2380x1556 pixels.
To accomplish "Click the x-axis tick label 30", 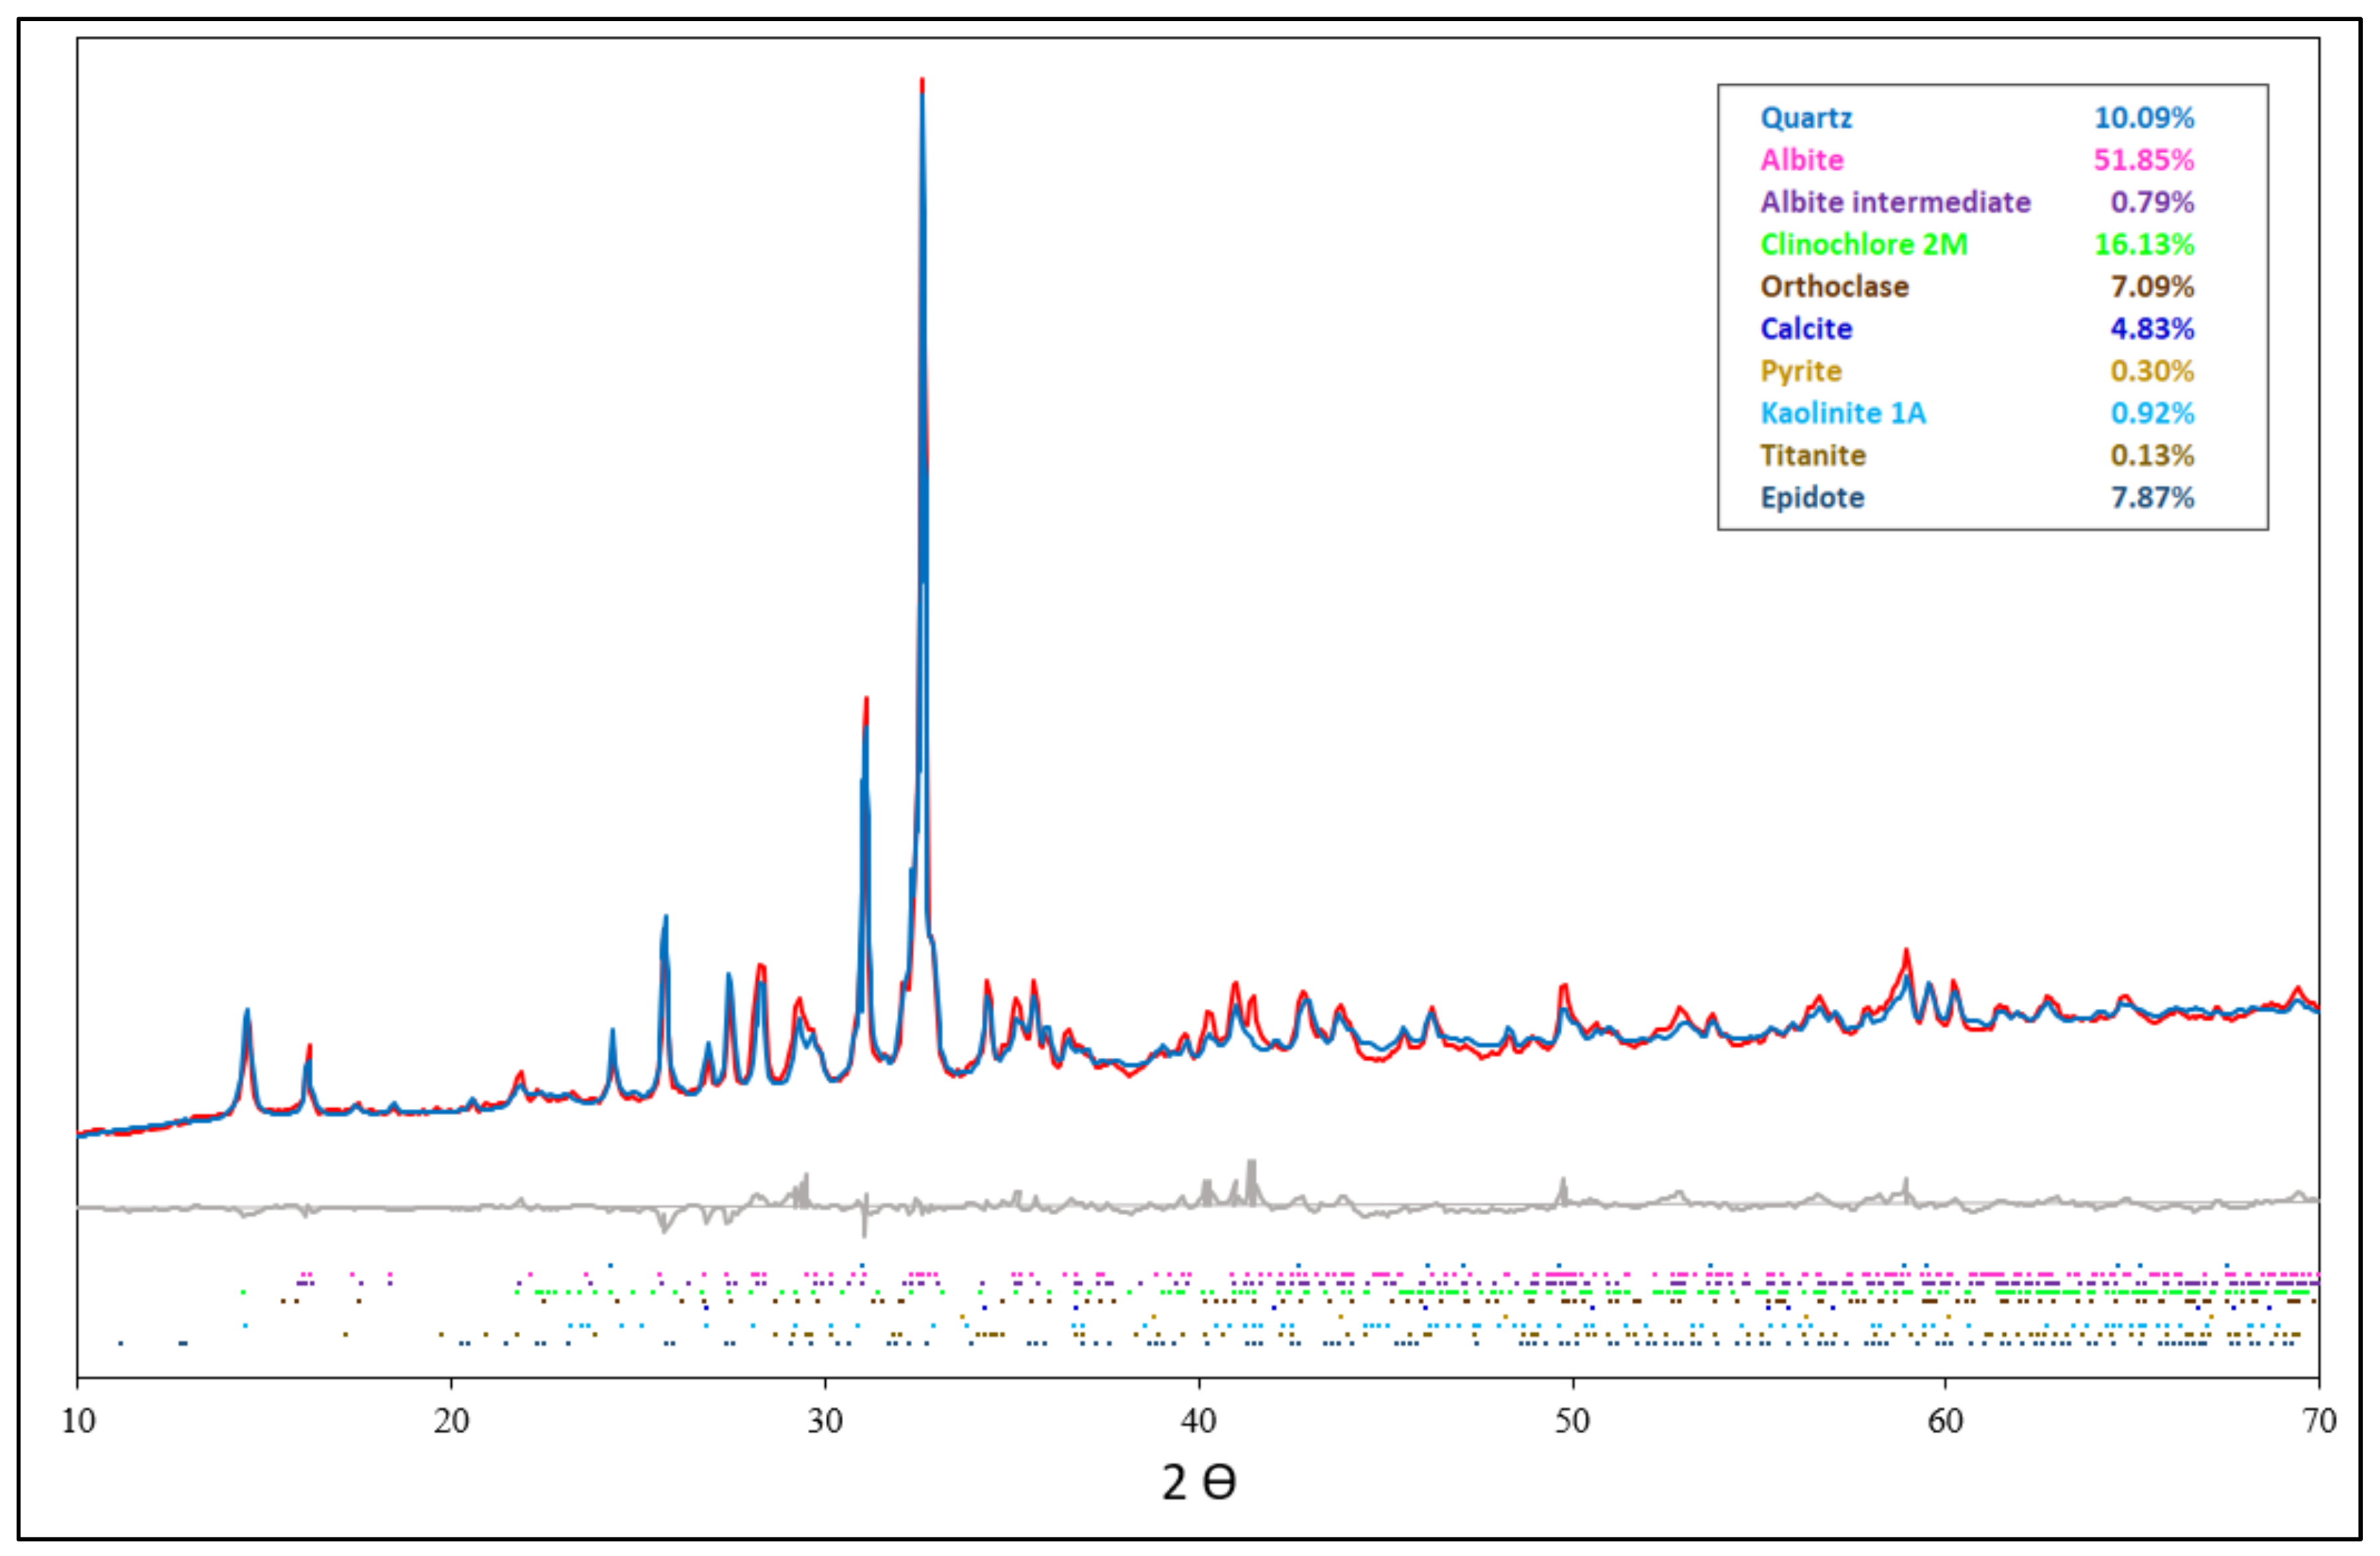I will tap(825, 1421).
